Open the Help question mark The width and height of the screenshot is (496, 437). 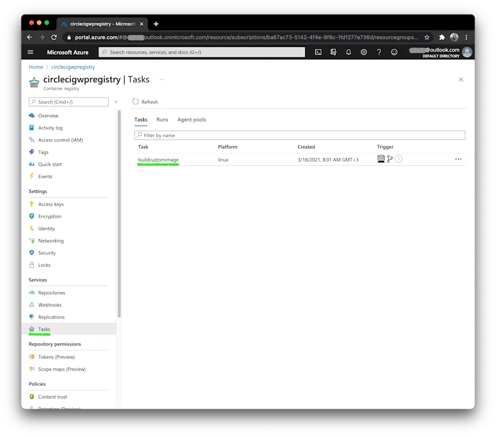[379, 52]
